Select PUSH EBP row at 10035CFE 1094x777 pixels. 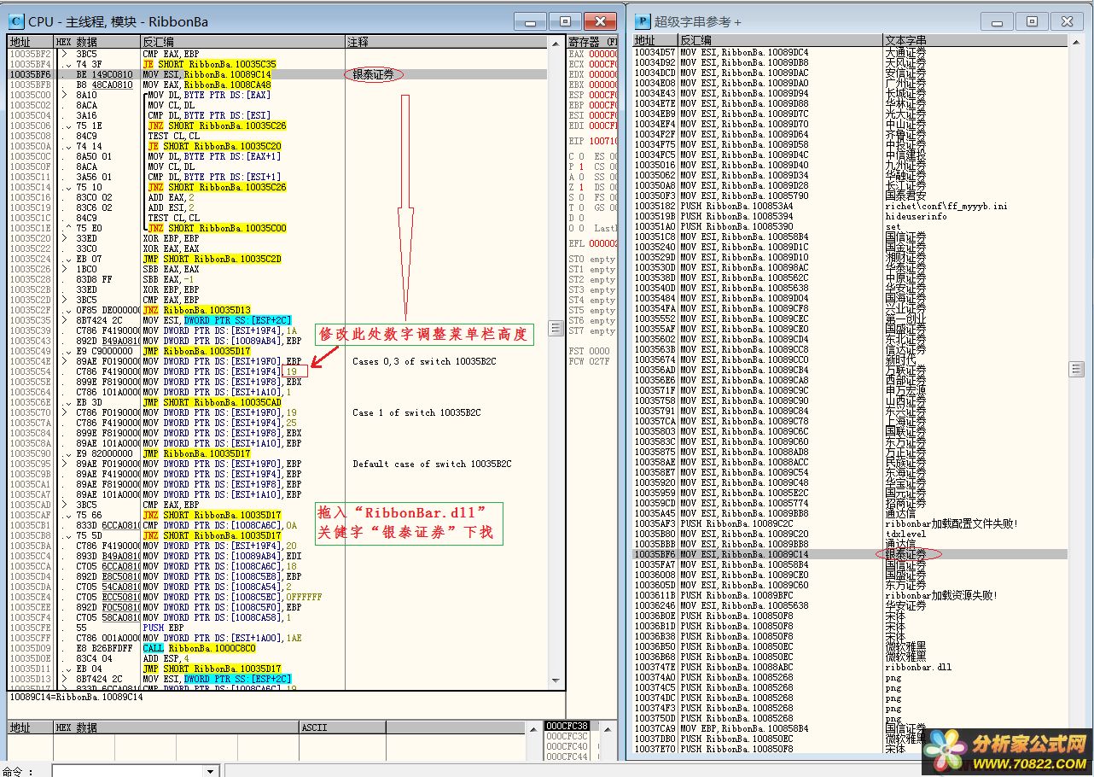(x=277, y=628)
